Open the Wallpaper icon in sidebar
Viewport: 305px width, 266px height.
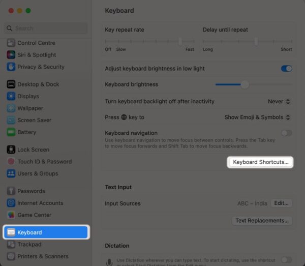coord(11,108)
